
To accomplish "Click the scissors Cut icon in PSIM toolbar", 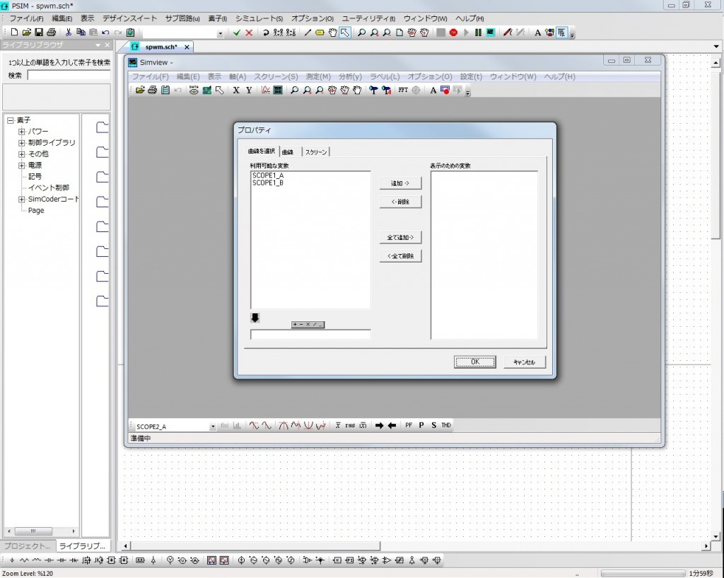I will pyautogui.click(x=69, y=33).
